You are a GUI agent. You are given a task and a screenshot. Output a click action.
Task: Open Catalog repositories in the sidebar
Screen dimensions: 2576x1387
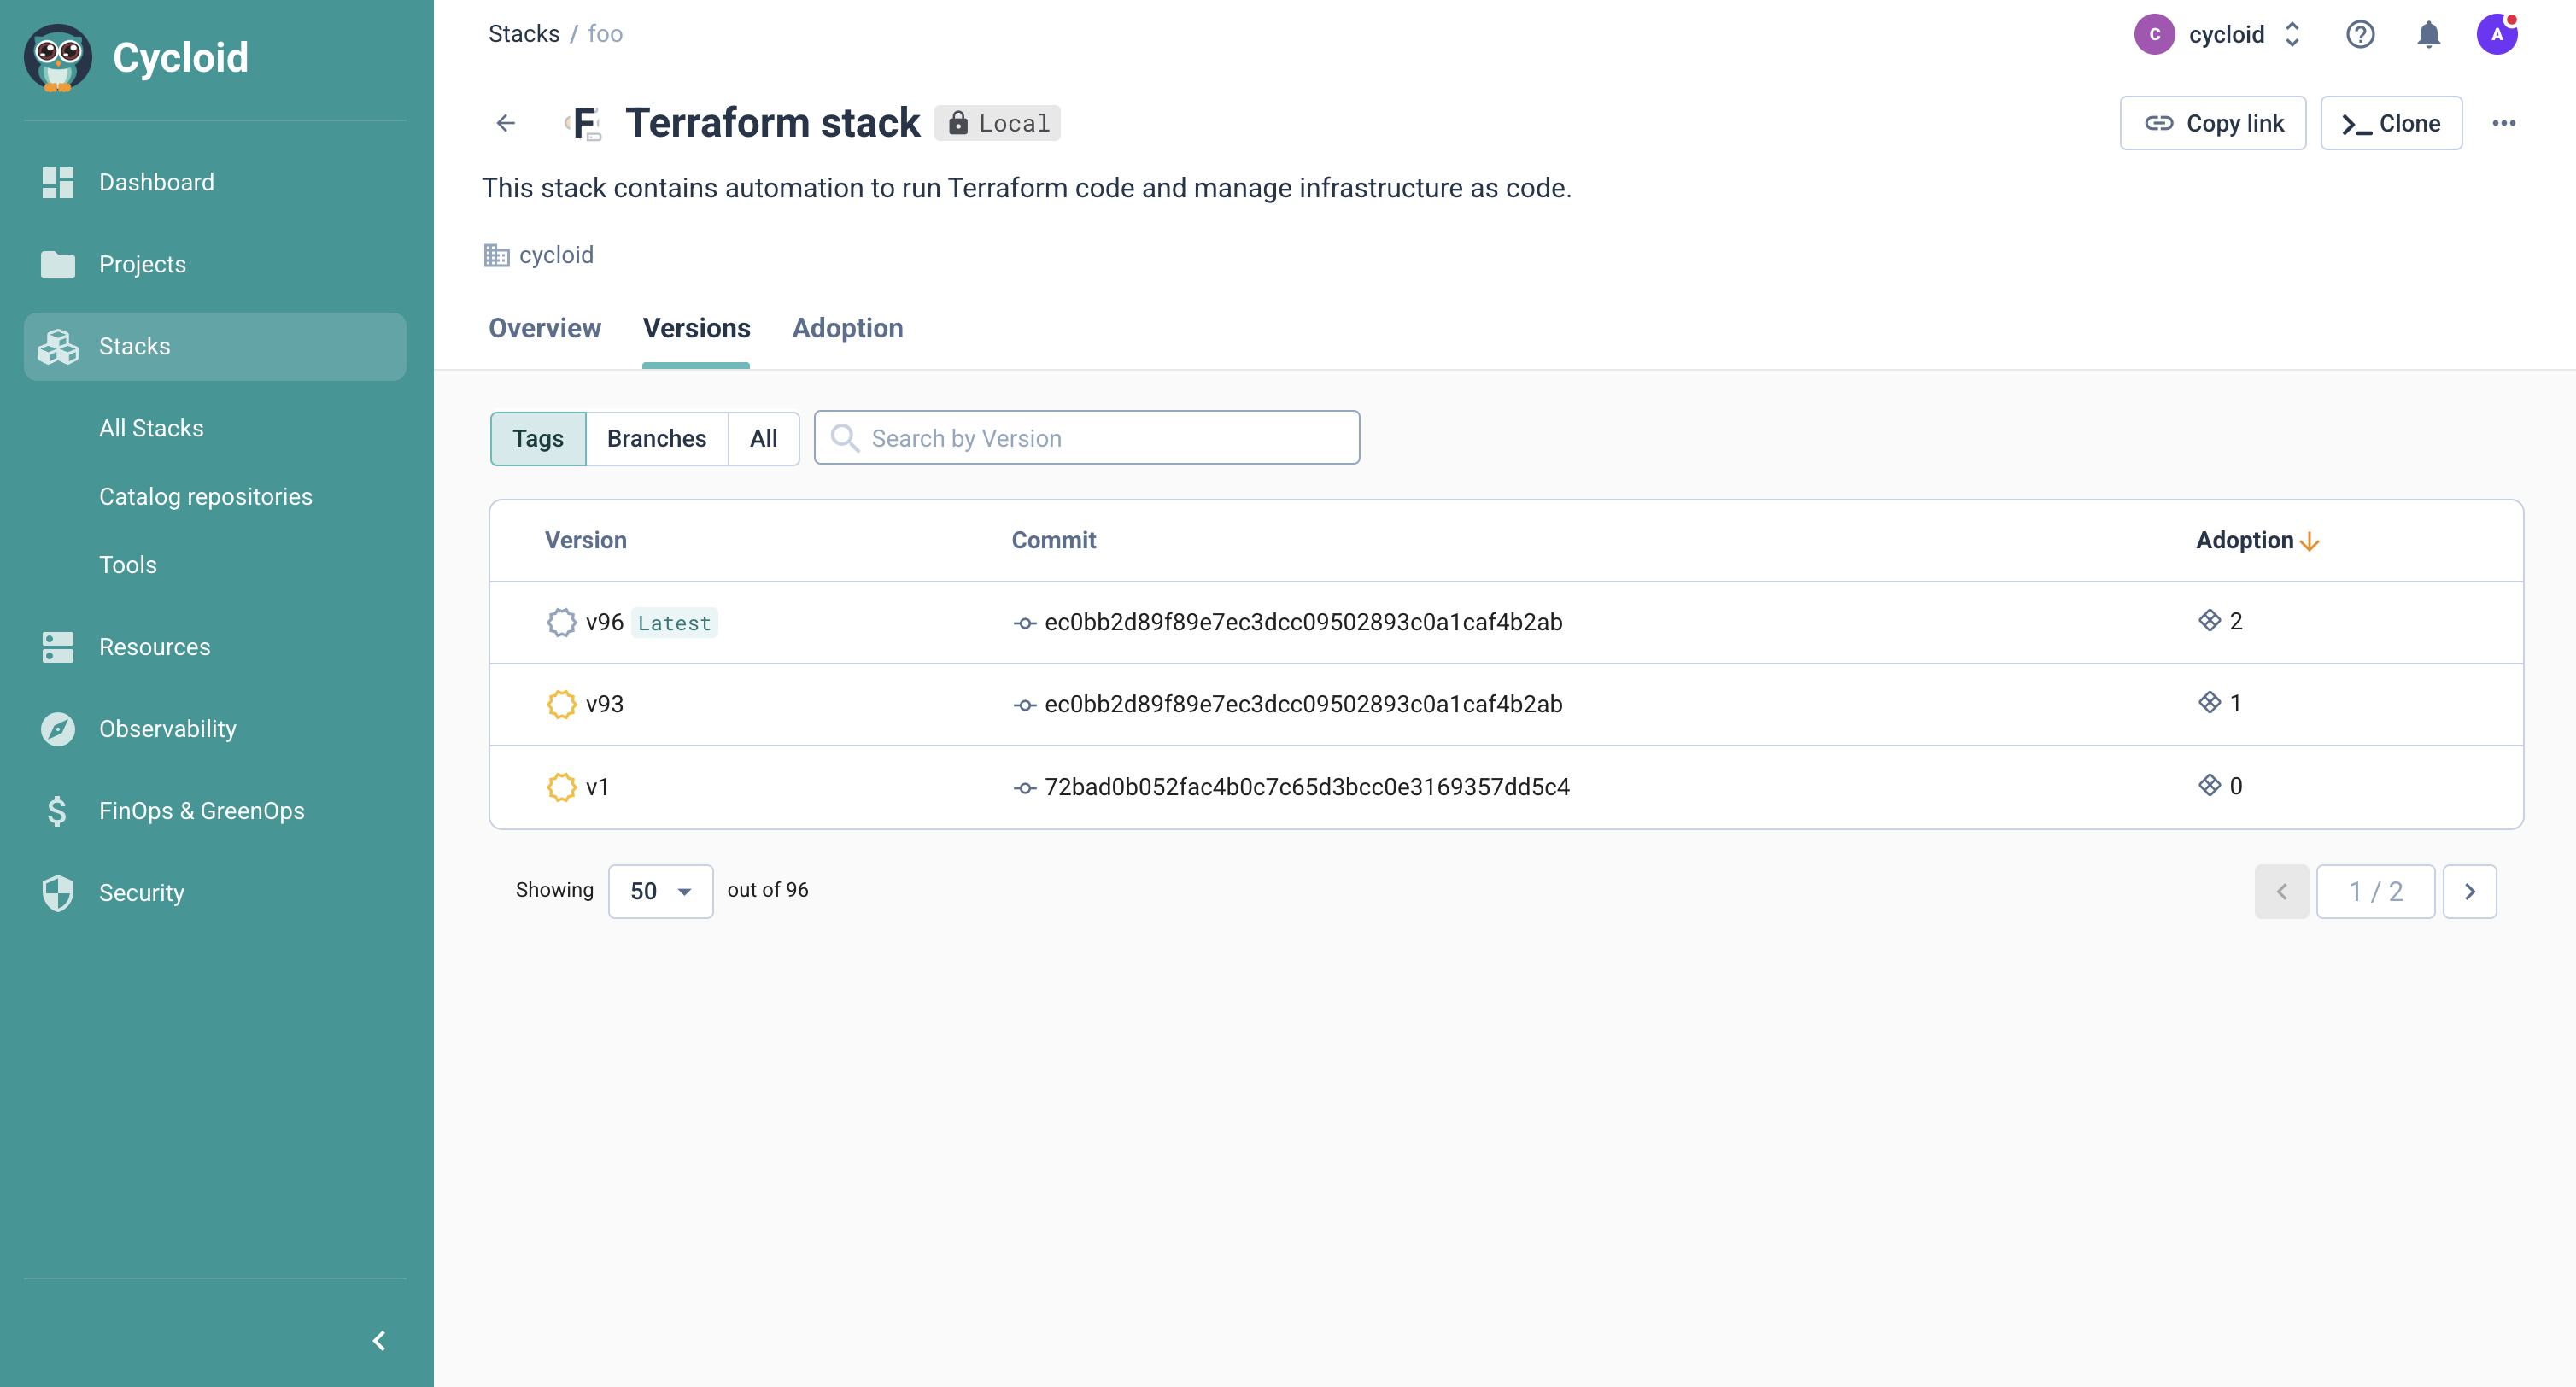205,496
